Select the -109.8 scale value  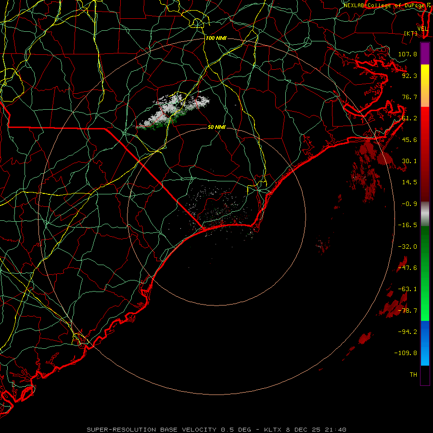click(x=406, y=353)
